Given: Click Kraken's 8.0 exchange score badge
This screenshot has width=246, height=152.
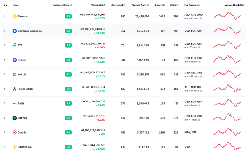Looking at the screenshot, I should click(68, 60).
